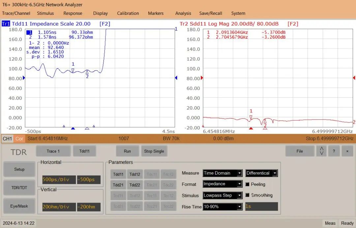Click the Meas status indicator
The height and width of the screenshot is (228, 356).
pos(330,223)
